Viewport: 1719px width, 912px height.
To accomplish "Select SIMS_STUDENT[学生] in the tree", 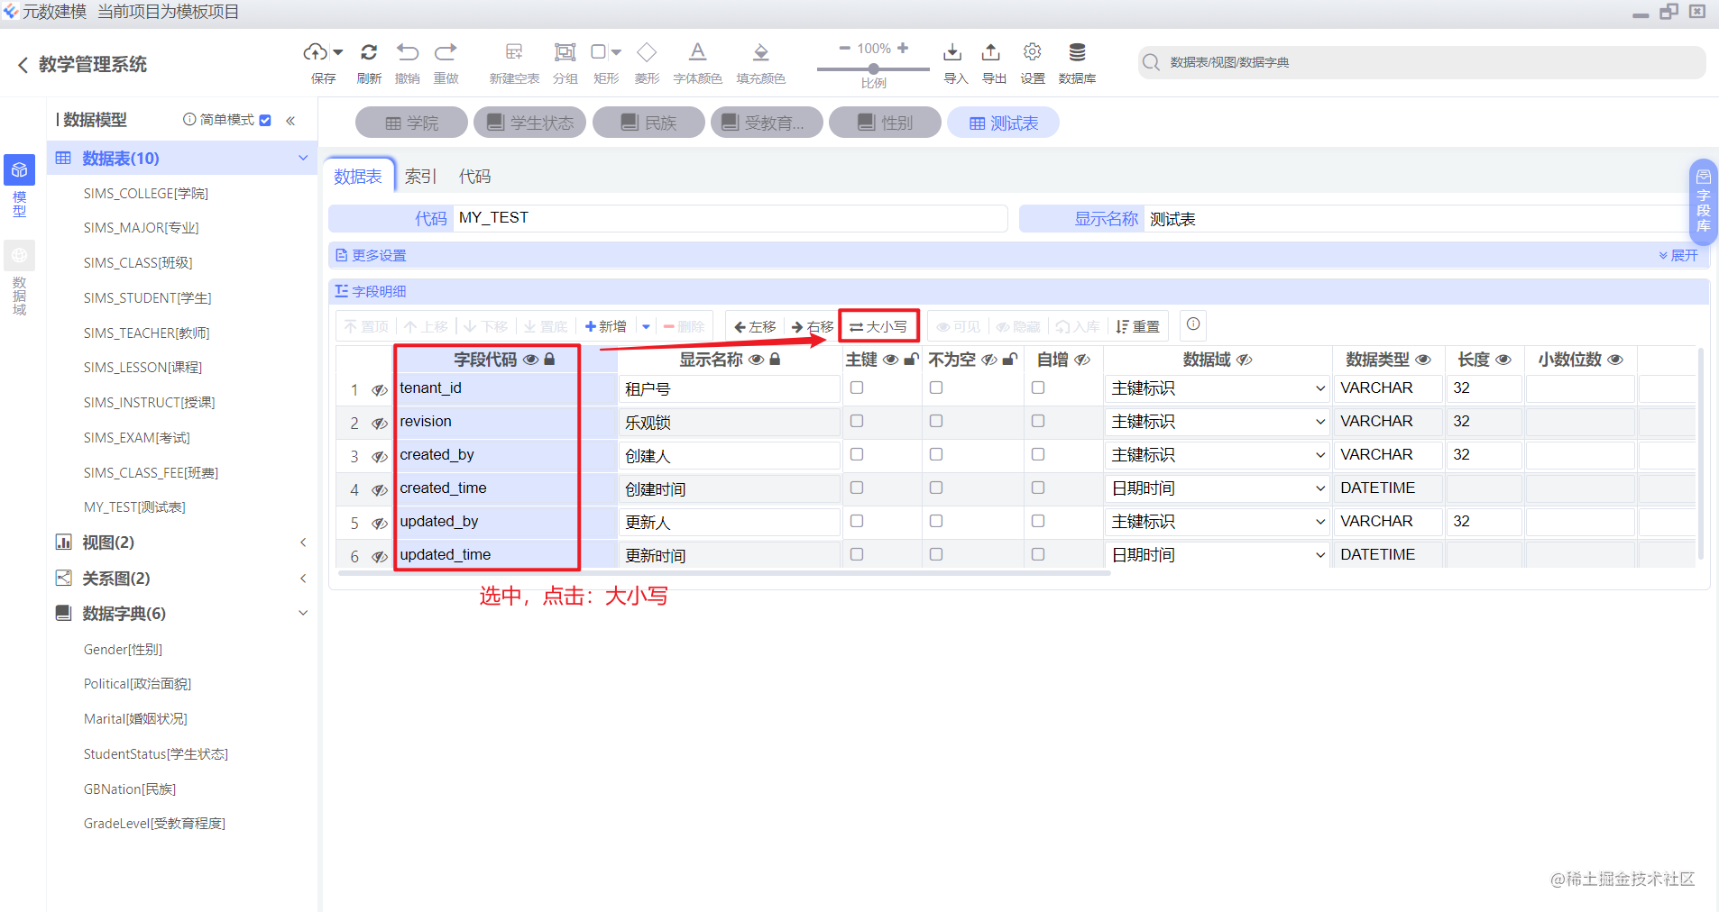I will coord(147,298).
